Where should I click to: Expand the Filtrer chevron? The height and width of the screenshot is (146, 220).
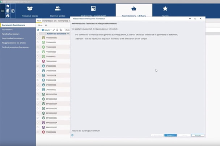point(46,26)
